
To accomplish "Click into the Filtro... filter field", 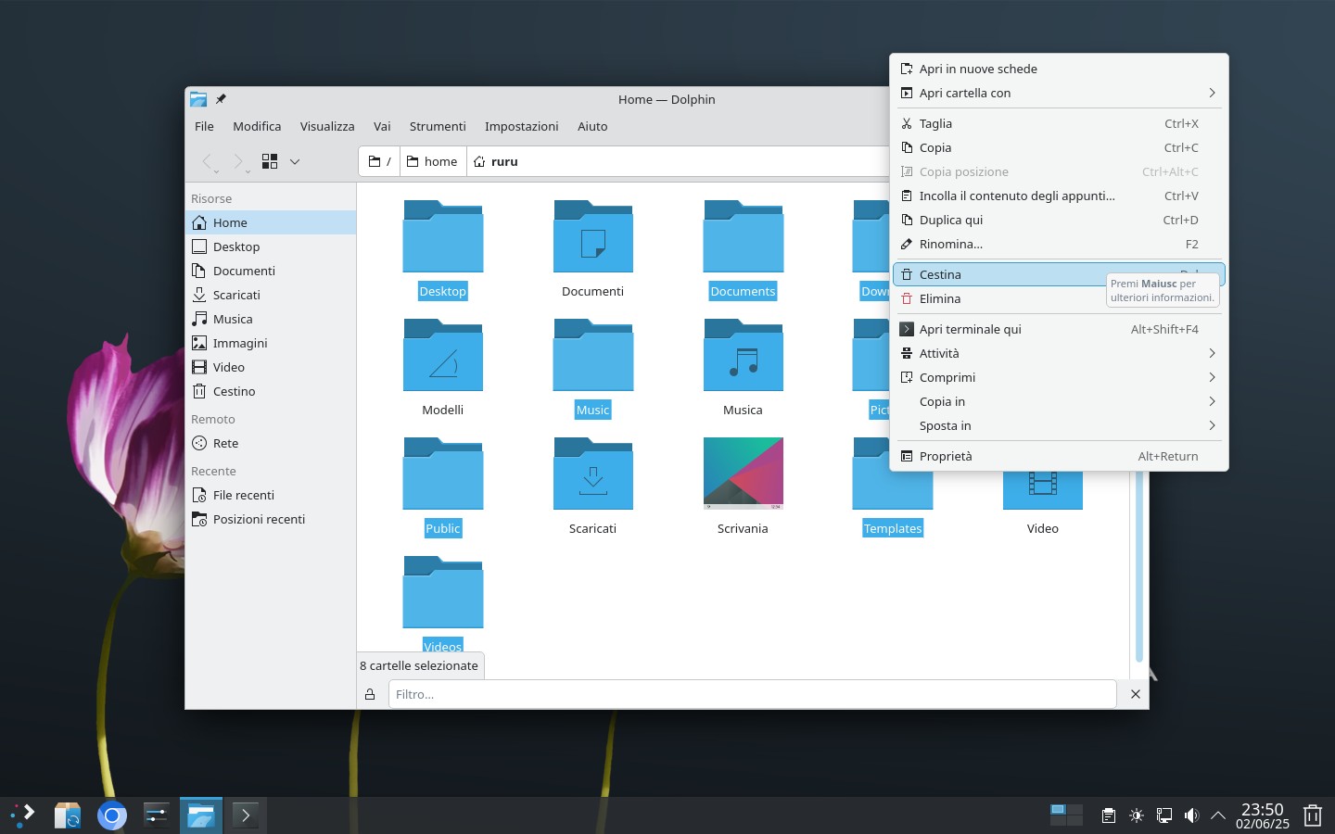I will click(752, 694).
